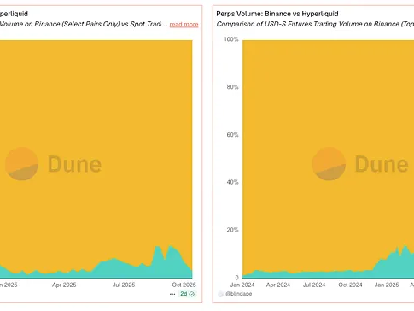Click the green checkmark status icon
This screenshot has width=414, height=311.
pyautogui.click(x=192, y=294)
